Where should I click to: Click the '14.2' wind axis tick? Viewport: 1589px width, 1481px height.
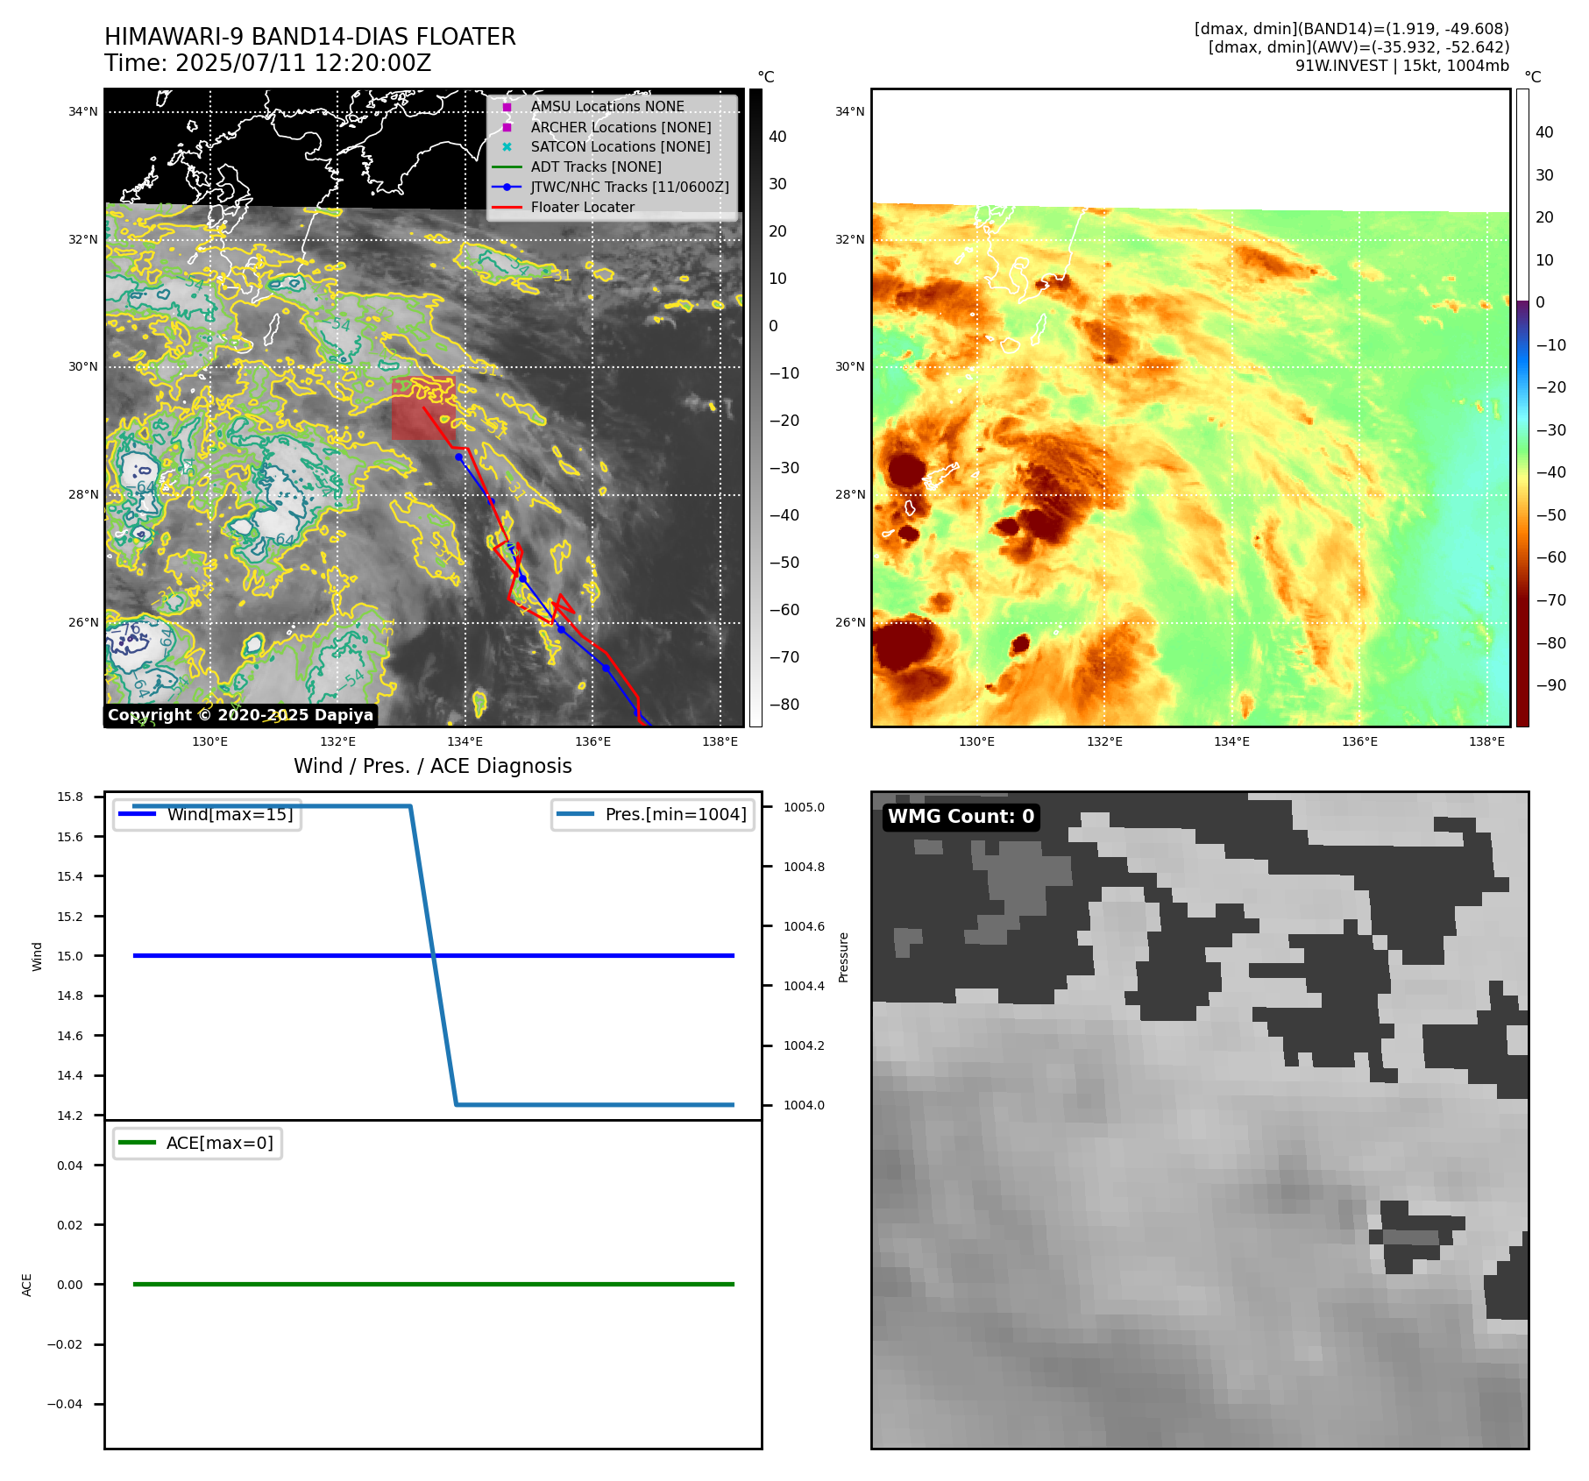(70, 1116)
